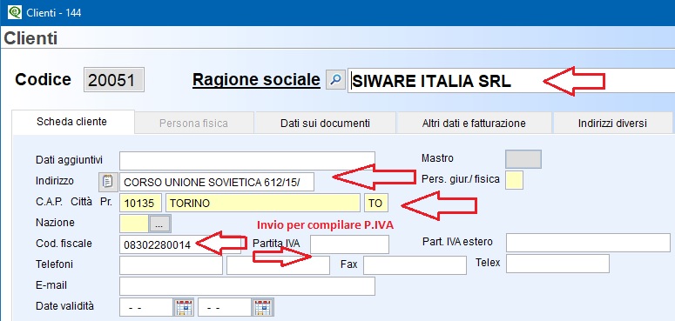The image size is (675, 321).
Task: Click the province field showing TO
Action: click(x=375, y=203)
